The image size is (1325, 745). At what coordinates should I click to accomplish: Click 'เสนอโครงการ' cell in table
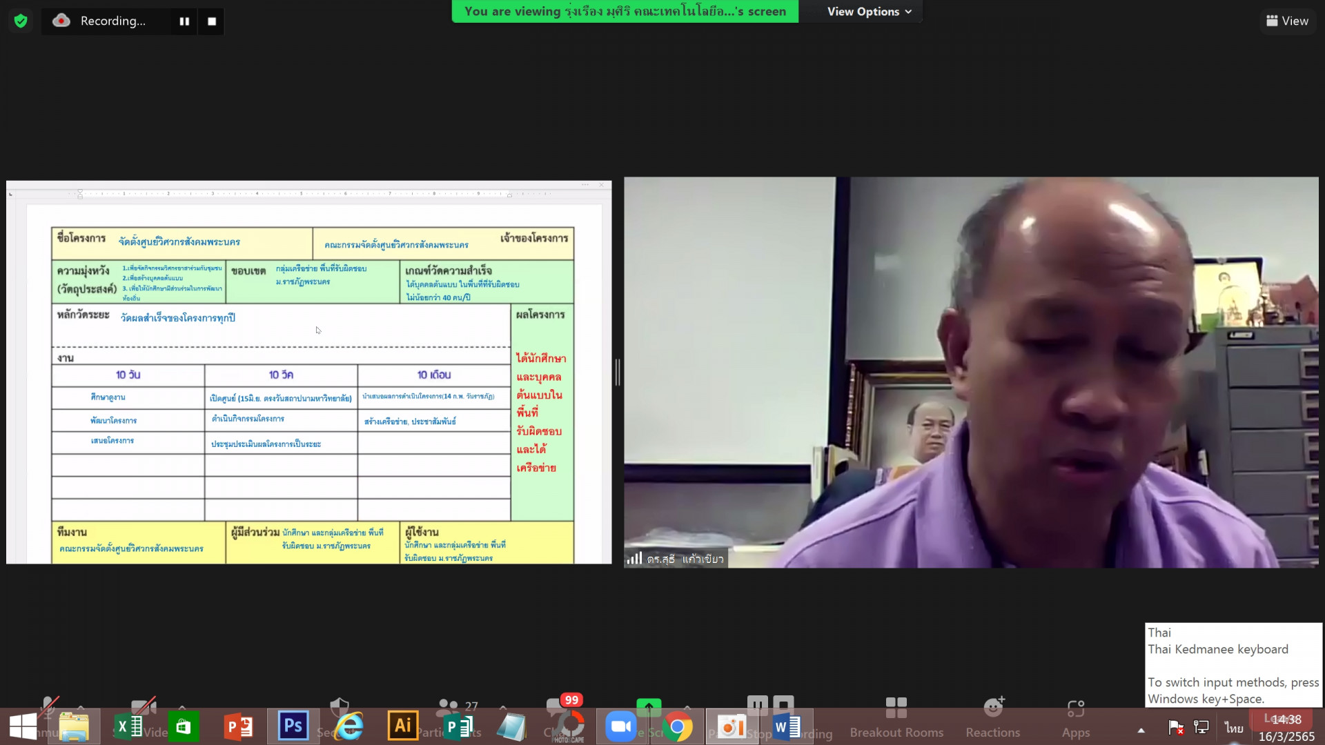coord(112,440)
